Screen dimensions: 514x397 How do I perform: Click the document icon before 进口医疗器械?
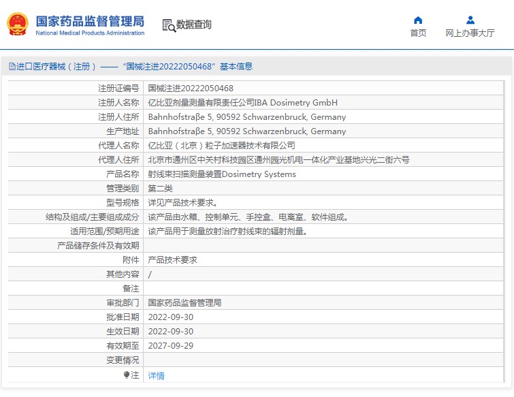12,67
